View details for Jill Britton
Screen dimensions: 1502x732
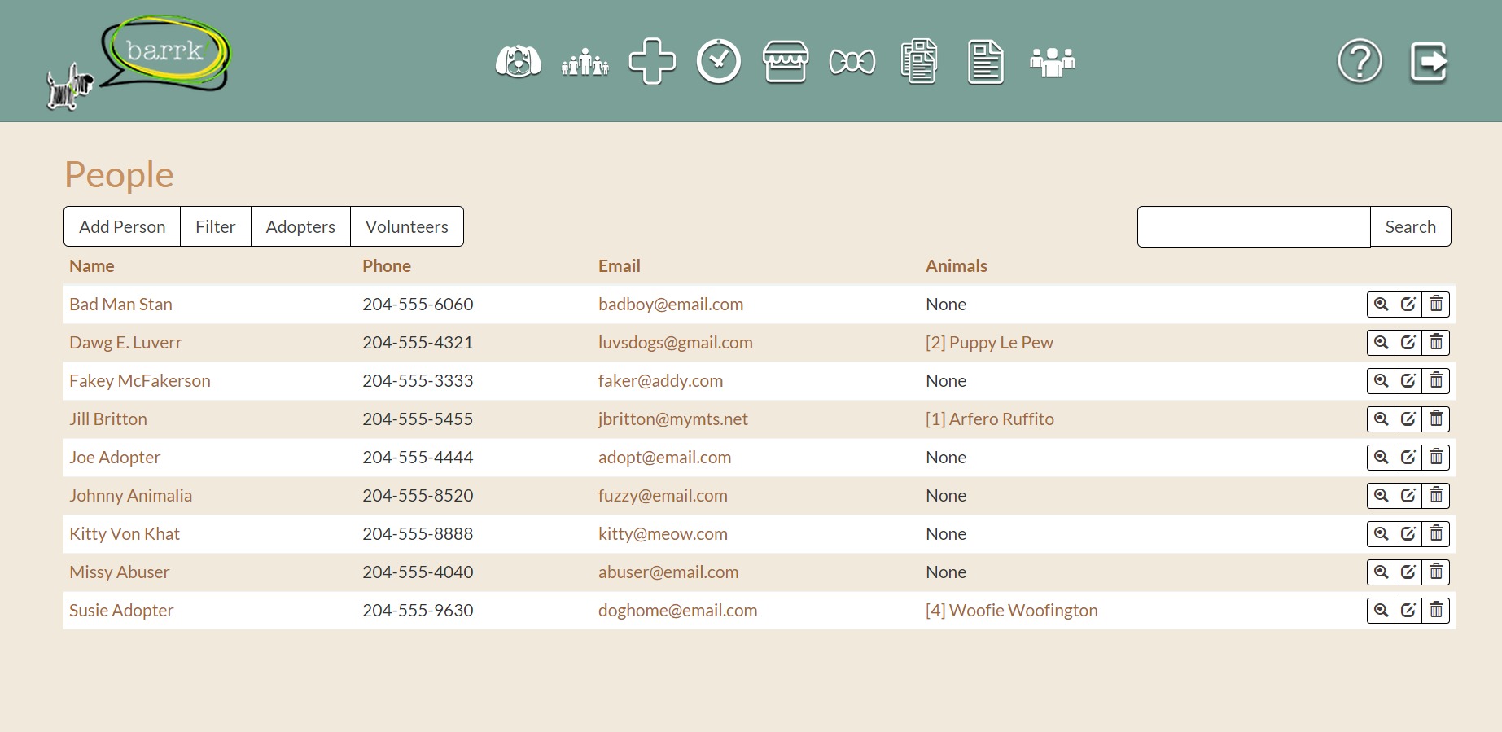pyautogui.click(x=1381, y=419)
